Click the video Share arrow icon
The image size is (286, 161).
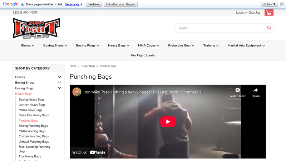coord(256,90)
